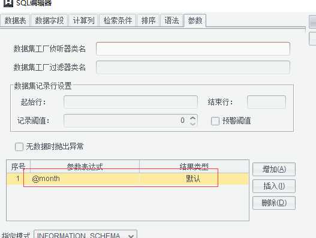This screenshot has width=316, height=238.
Task: Toggle the 无数据时抛出异常 checkbox
Action: (19, 146)
